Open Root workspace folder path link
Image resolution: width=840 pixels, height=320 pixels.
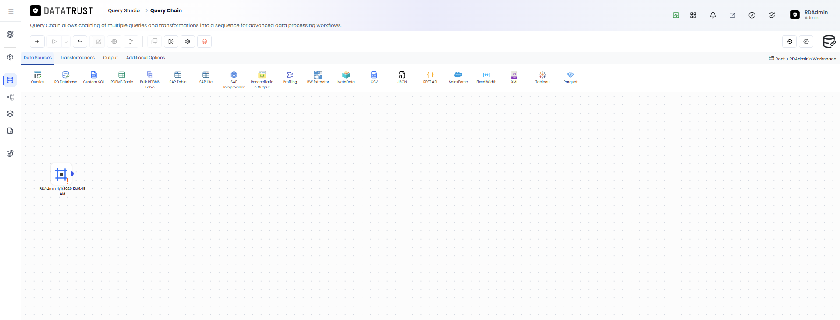(x=780, y=59)
